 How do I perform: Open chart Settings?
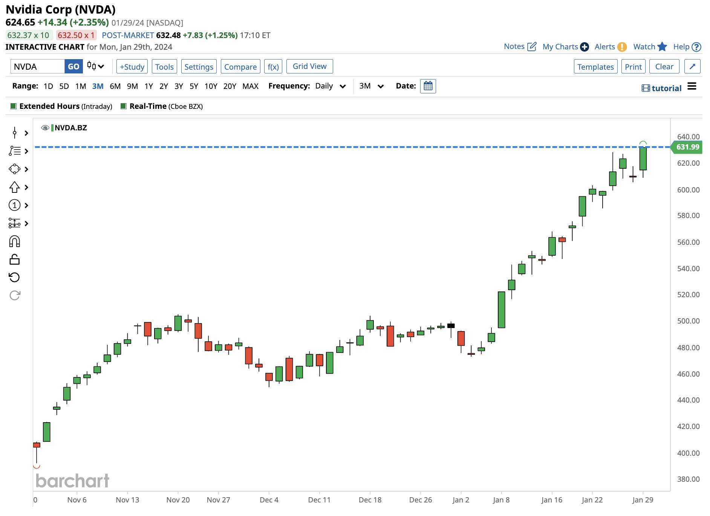tap(199, 67)
